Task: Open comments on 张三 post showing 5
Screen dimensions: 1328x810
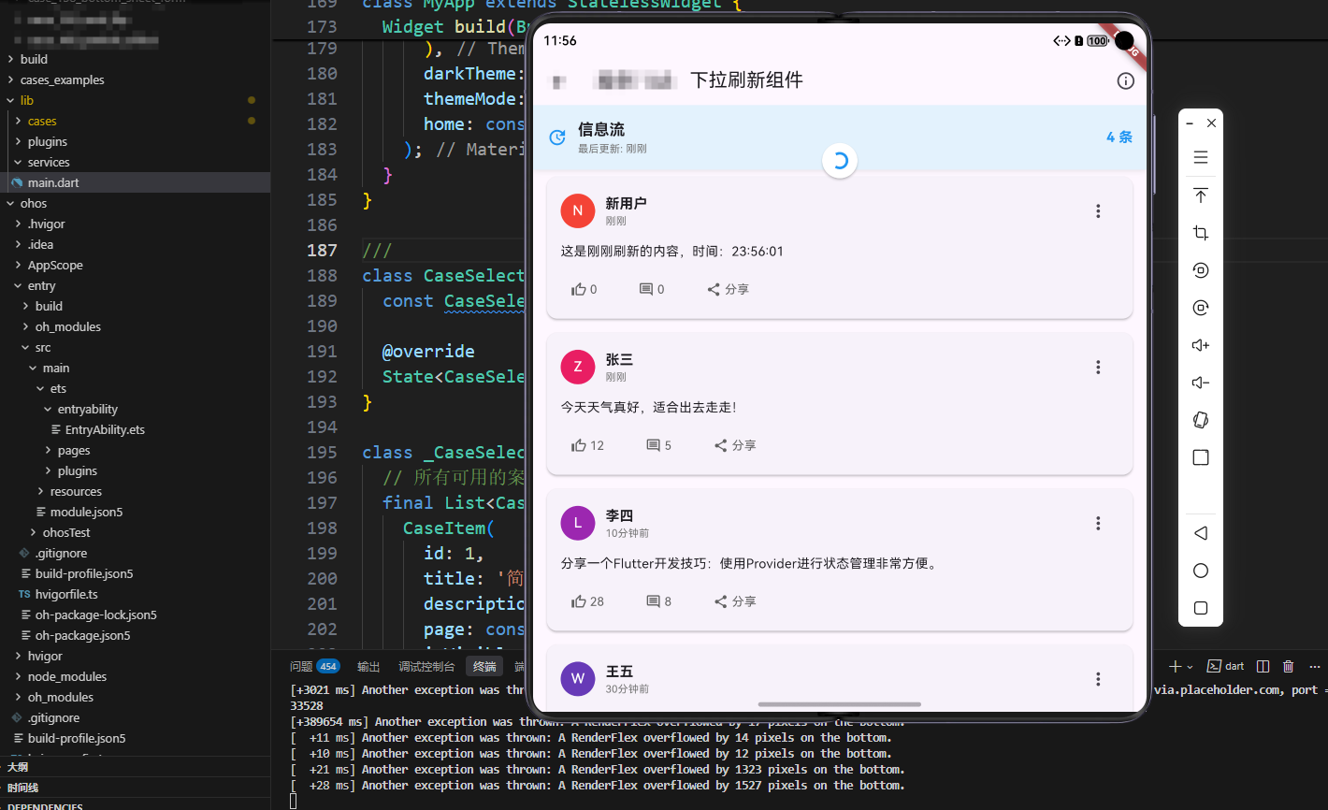Action: click(x=658, y=445)
